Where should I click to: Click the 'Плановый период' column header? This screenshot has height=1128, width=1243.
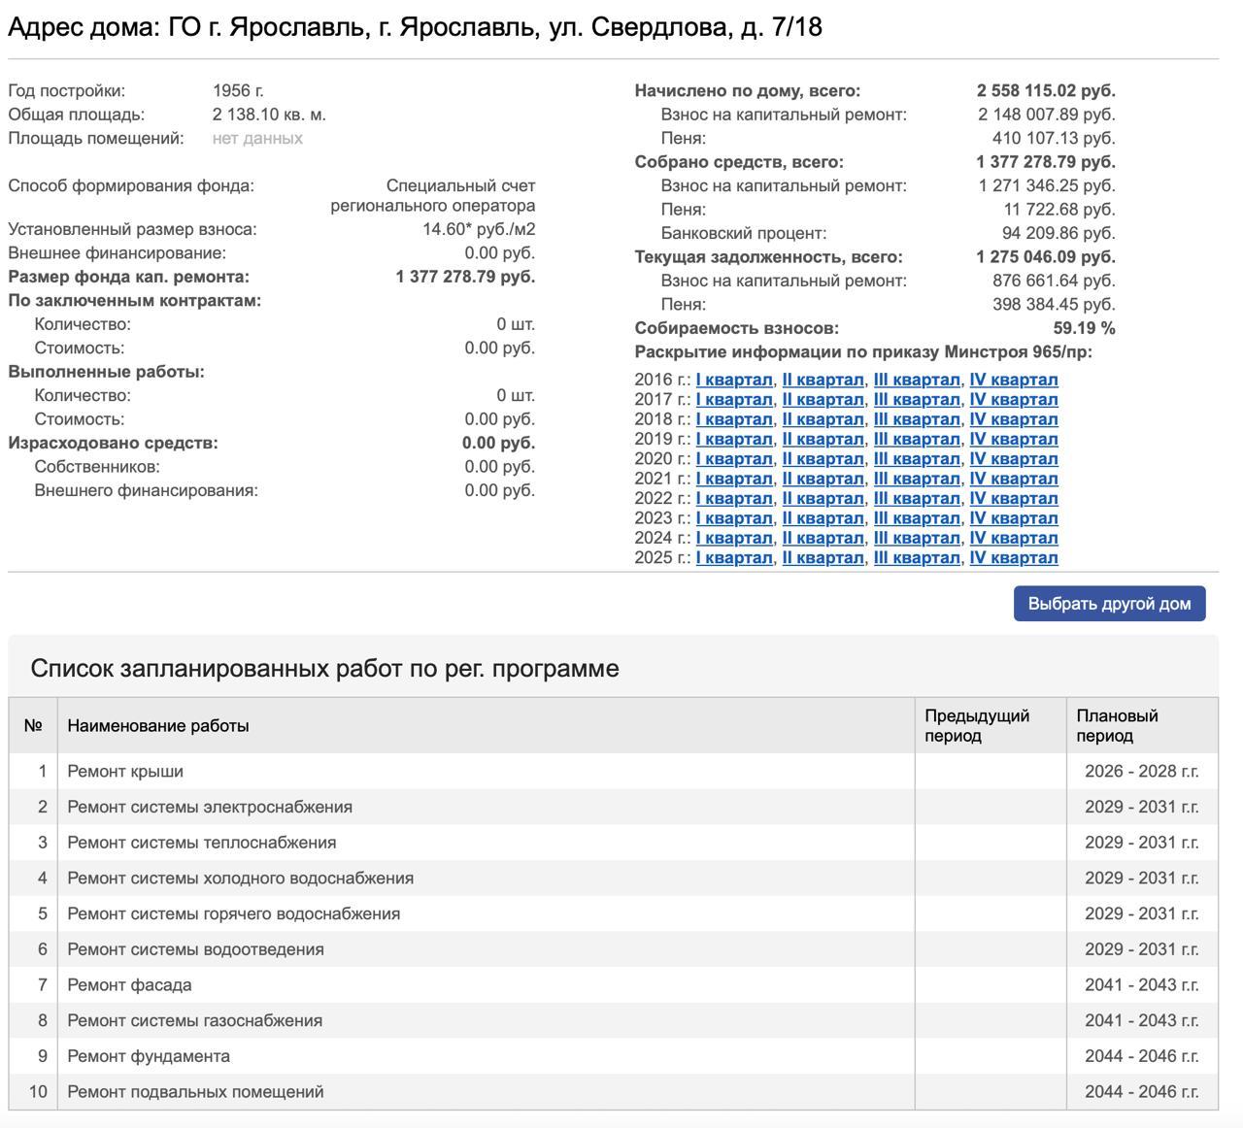click(x=1117, y=726)
